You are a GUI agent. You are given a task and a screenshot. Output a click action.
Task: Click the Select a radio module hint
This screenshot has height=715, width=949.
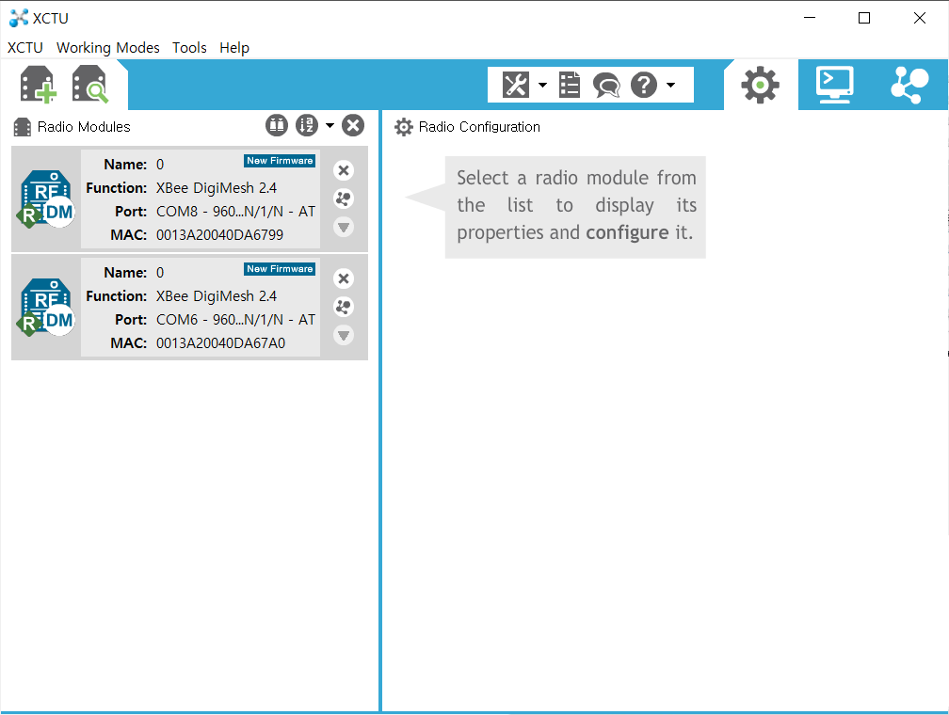(575, 207)
